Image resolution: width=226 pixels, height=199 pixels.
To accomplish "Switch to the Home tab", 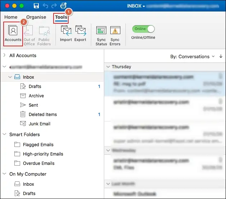I will click(11, 17).
